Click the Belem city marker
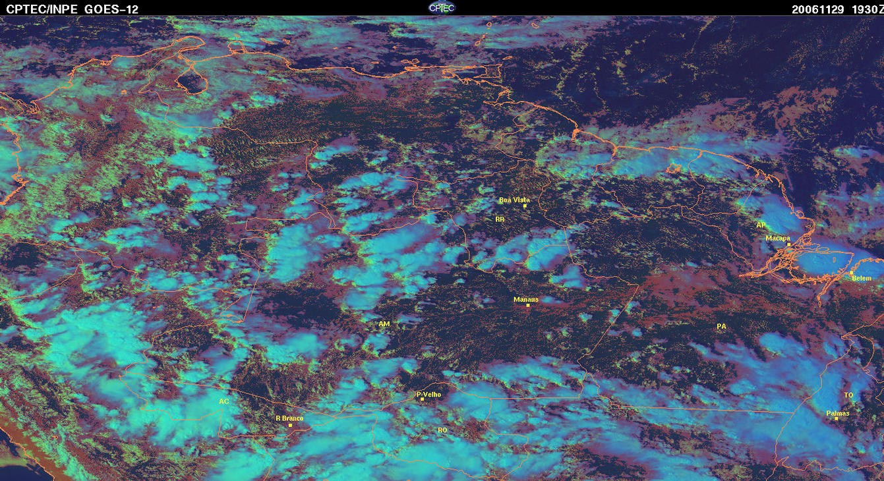884x481 pixels. point(851,272)
